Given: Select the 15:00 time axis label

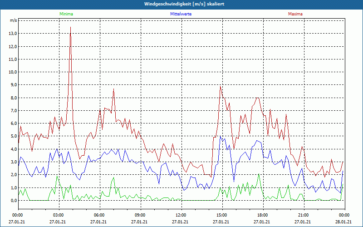Looking at the screenshot, I should [x=222, y=215].
